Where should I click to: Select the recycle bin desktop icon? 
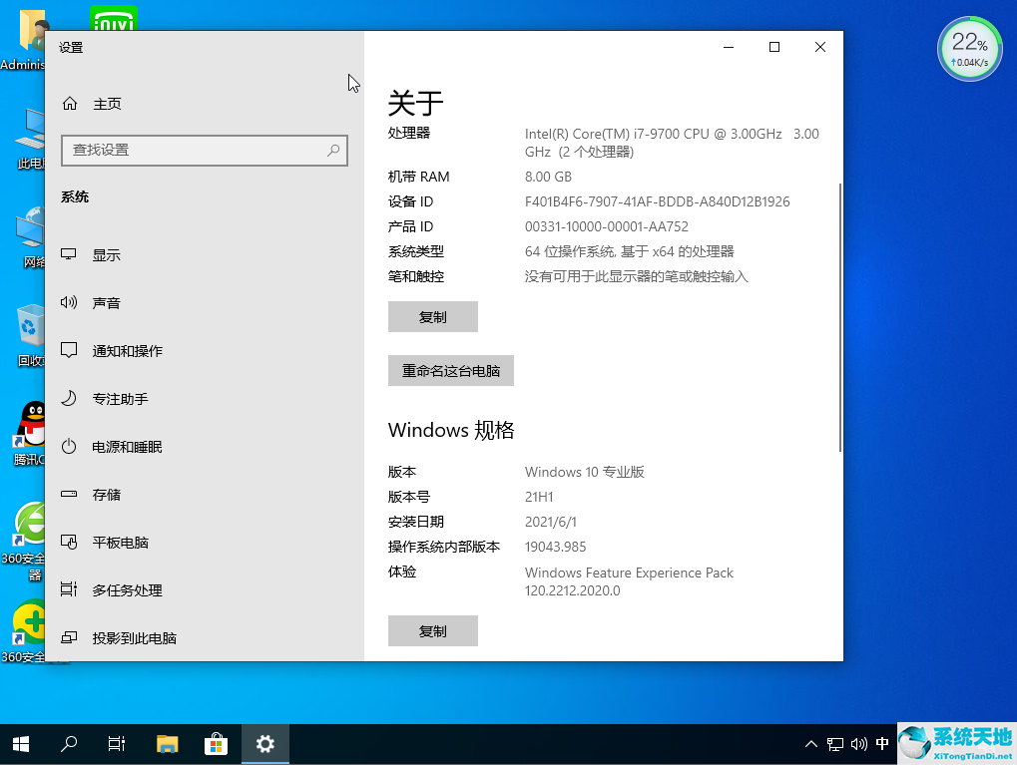click(x=30, y=334)
